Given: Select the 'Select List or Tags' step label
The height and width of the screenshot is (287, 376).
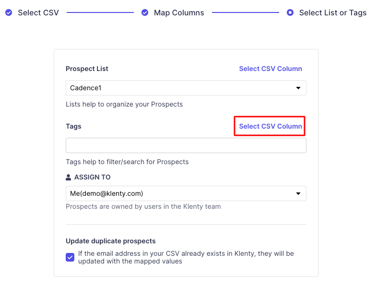Looking at the screenshot, I should click(333, 12).
